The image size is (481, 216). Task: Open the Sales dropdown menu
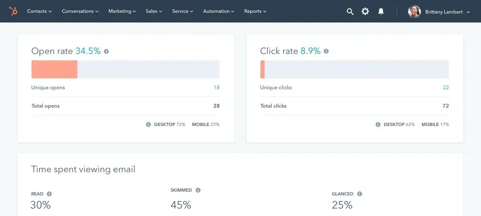(154, 11)
